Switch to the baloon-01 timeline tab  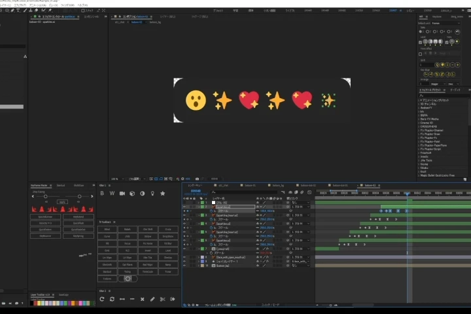click(250, 185)
